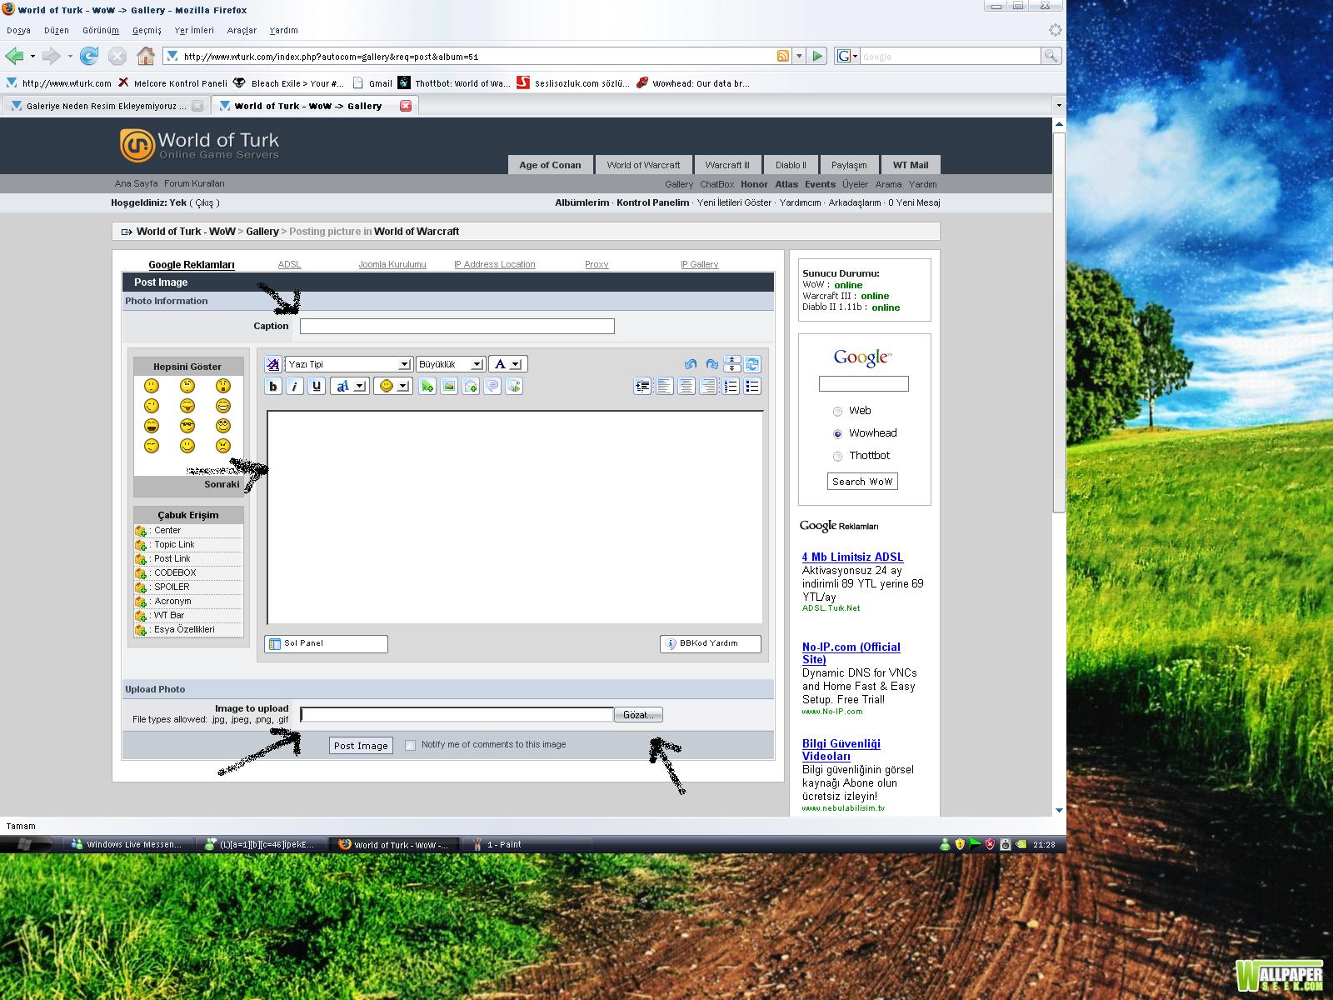The width and height of the screenshot is (1333, 1000).
Task: Open the Yer İmleri menu
Action: [194, 30]
